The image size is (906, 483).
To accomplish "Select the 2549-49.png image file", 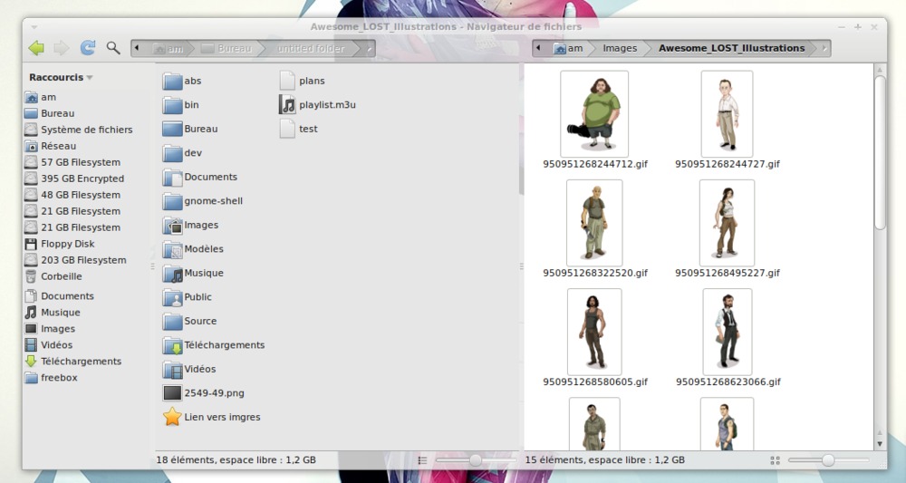I will [203, 393].
